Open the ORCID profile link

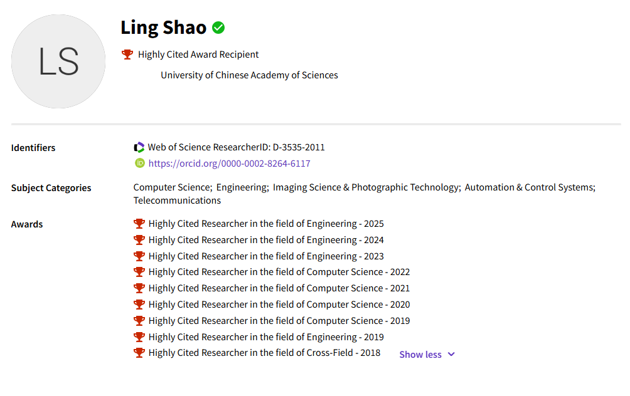pyautogui.click(x=229, y=164)
